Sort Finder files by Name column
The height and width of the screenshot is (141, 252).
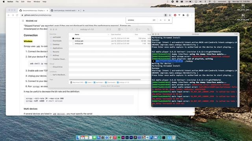pyautogui.click(x=77, y=34)
